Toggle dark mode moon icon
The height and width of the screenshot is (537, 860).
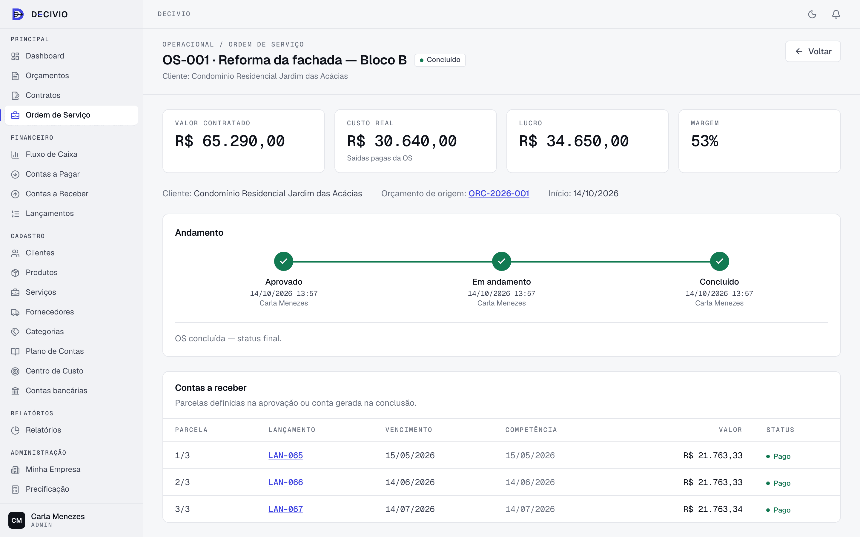tap(812, 14)
